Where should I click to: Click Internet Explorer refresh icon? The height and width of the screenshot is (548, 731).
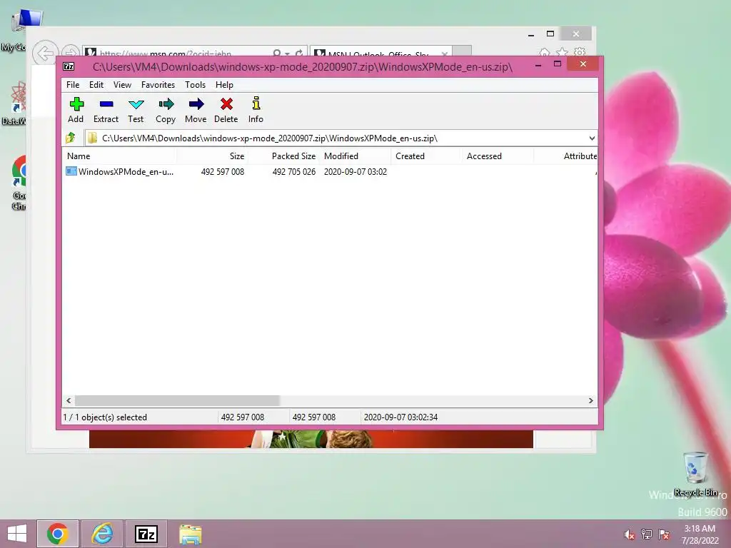coord(299,54)
